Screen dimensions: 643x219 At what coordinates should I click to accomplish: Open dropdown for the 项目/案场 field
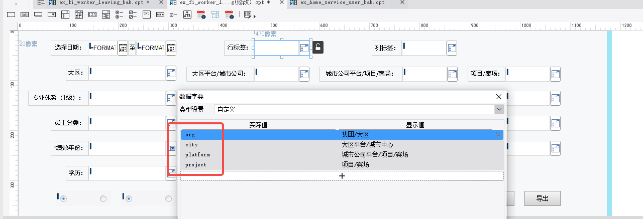tap(555, 74)
